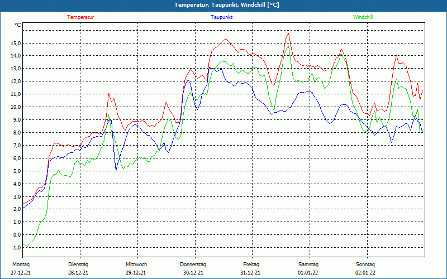This screenshot has width=447, height=279.
Task: Select the Freitag day label
Action: point(251,264)
